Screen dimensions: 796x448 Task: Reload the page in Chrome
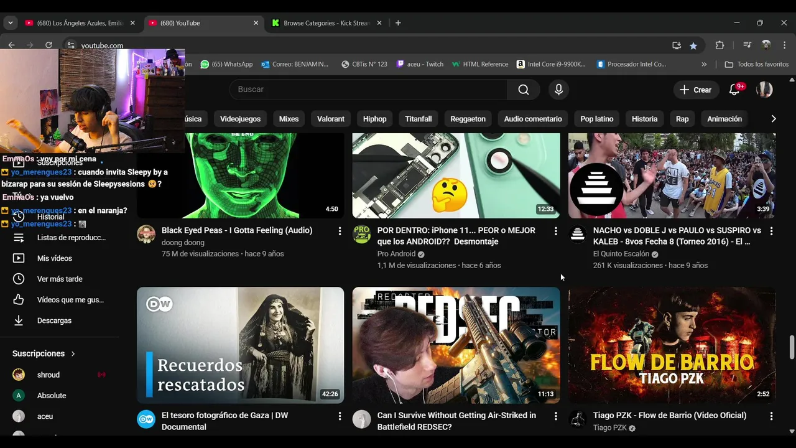49,45
